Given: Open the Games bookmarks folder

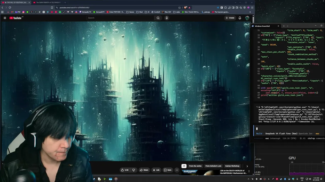Looking at the screenshot, I should pyautogui.click(x=130, y=12).
